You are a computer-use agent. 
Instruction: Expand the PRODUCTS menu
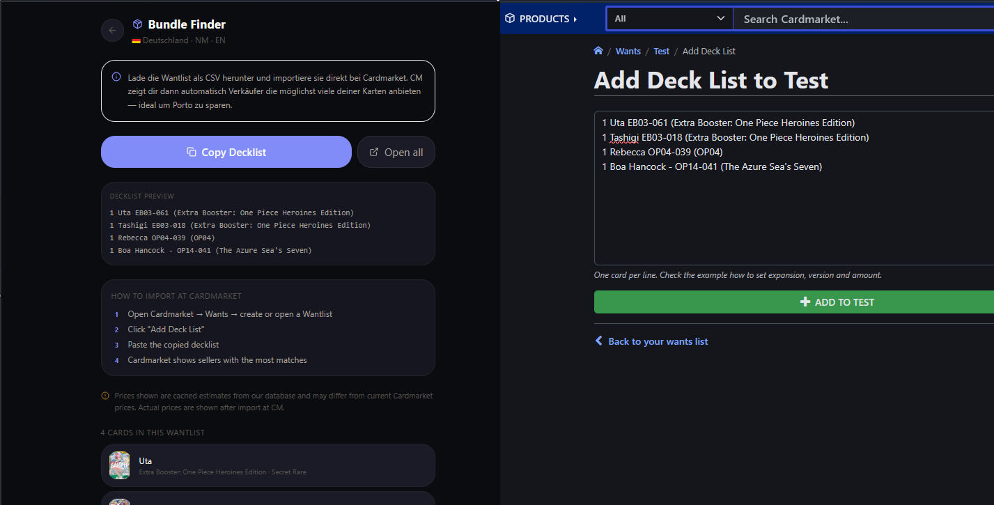point(541,19)
